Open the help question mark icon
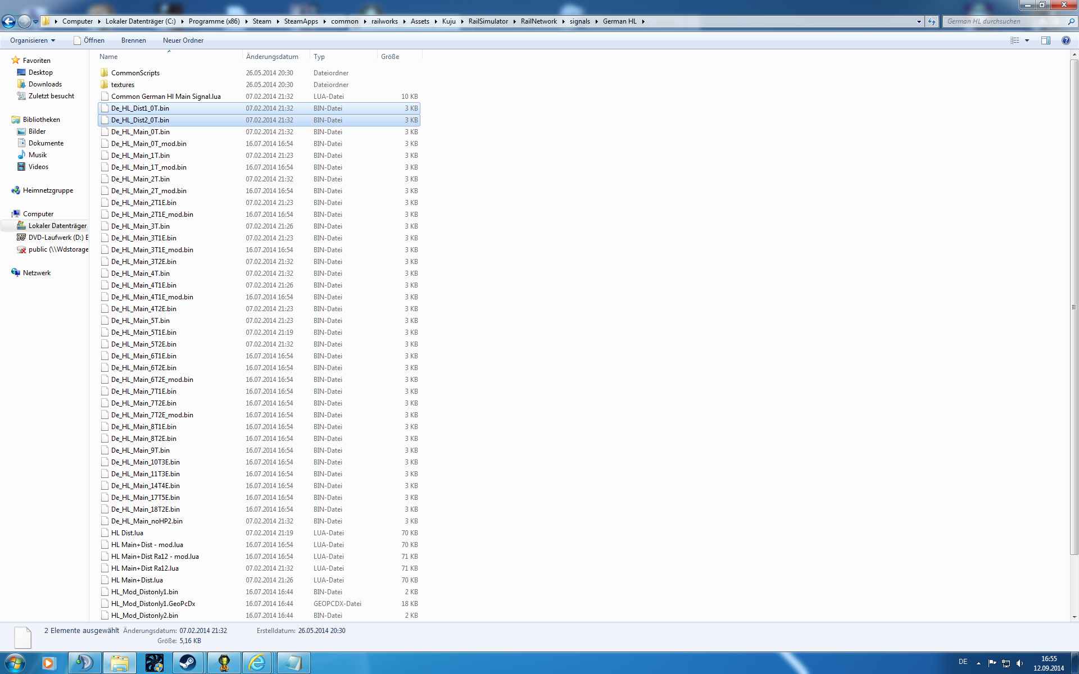Screen dimensions: 1079x674 click(x=1066, y=40)
